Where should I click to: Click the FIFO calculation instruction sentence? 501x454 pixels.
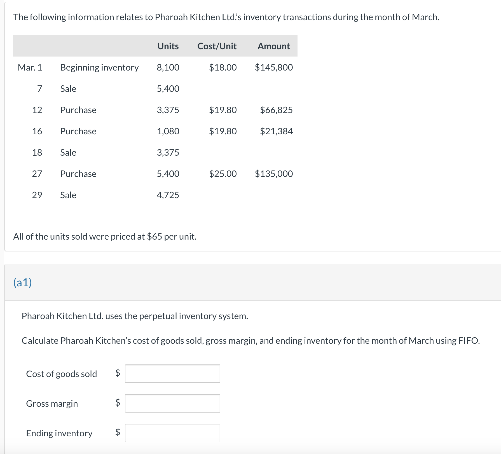(250, 341)
